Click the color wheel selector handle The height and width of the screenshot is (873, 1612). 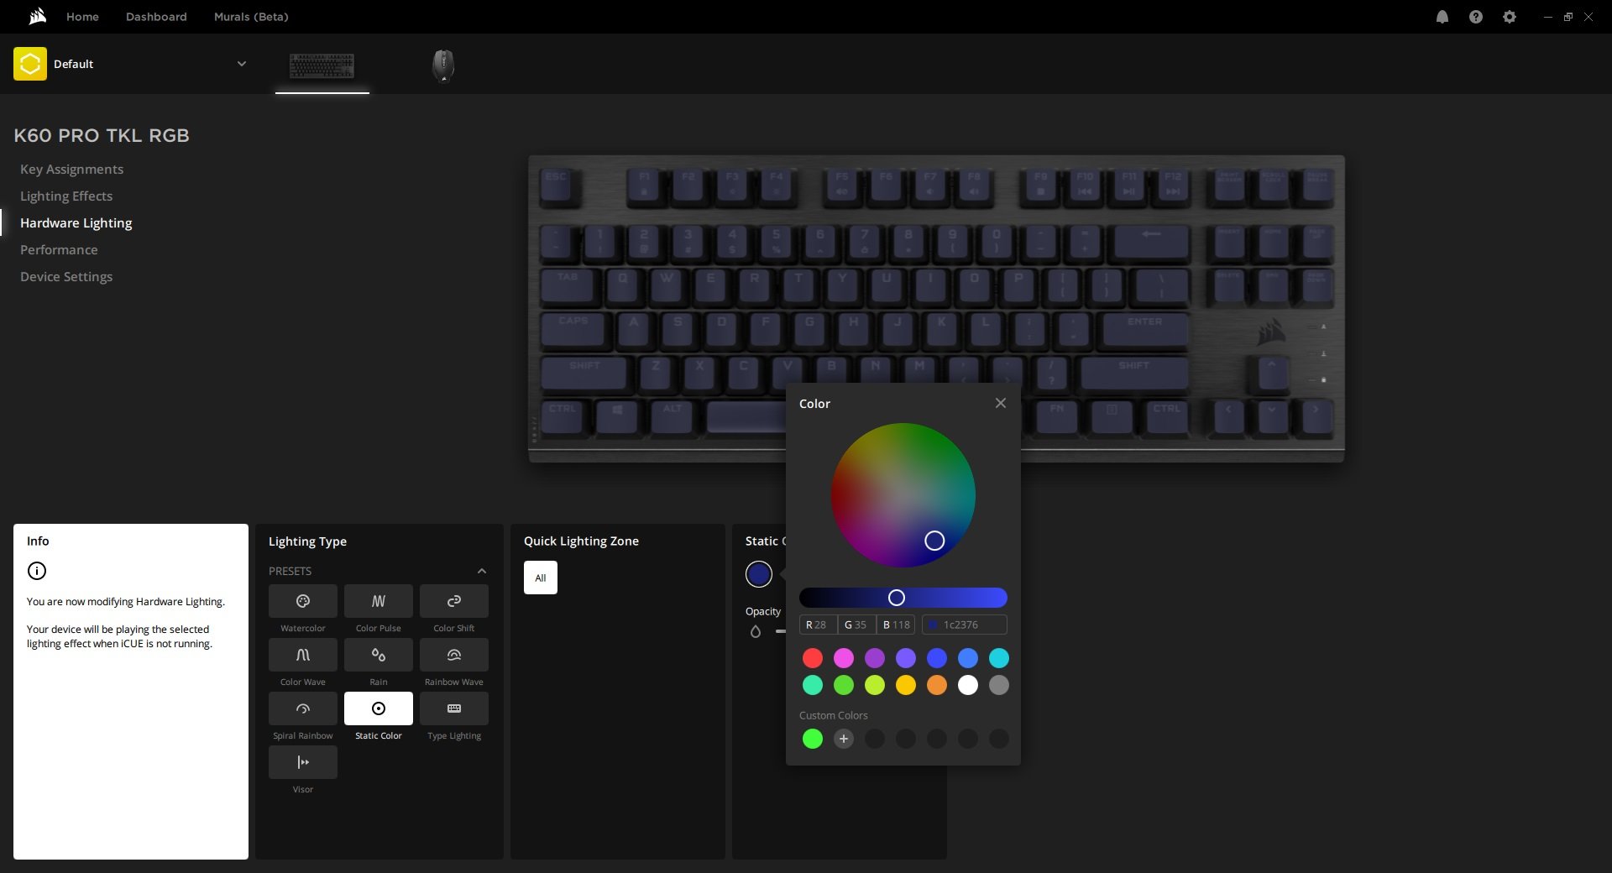[934, 541]
